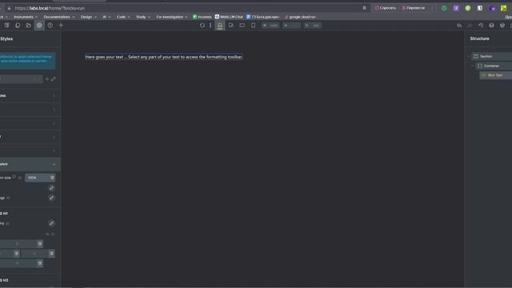Expand the fourth collapsed settings group chevron
Screen dimensions: 512x288
[54, 137]
